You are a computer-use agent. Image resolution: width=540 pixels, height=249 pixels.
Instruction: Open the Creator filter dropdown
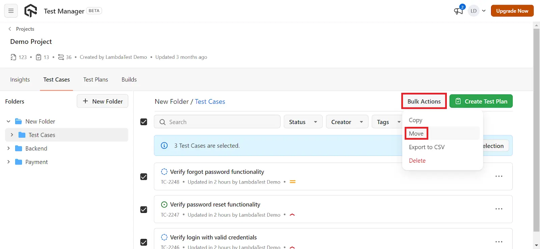[347, 122]
